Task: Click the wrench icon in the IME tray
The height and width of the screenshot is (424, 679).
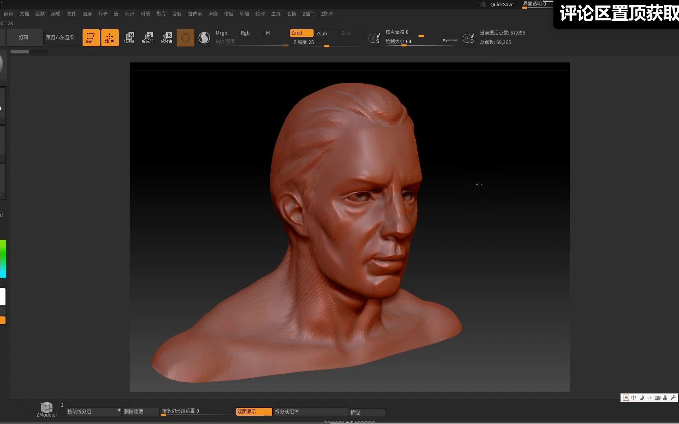Action: (673, 398)
